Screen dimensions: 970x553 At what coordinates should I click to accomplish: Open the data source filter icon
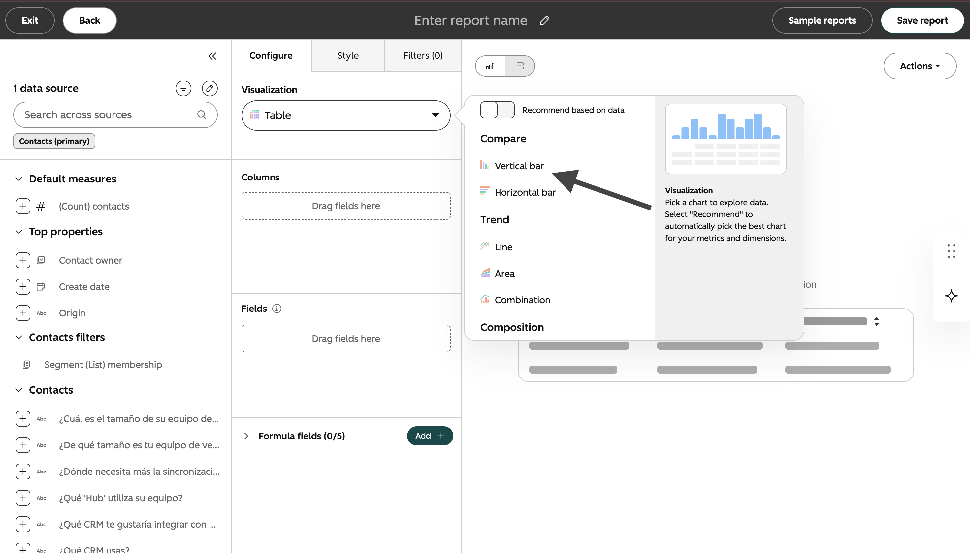click(183, 88)
